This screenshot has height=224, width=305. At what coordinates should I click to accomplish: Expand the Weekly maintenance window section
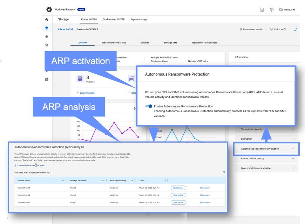tap(293, 168)
